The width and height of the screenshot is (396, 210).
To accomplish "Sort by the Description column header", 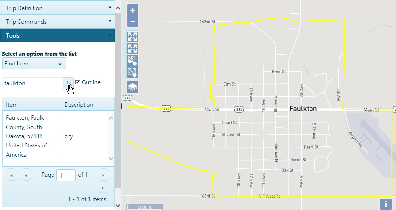I will point(84,105).
